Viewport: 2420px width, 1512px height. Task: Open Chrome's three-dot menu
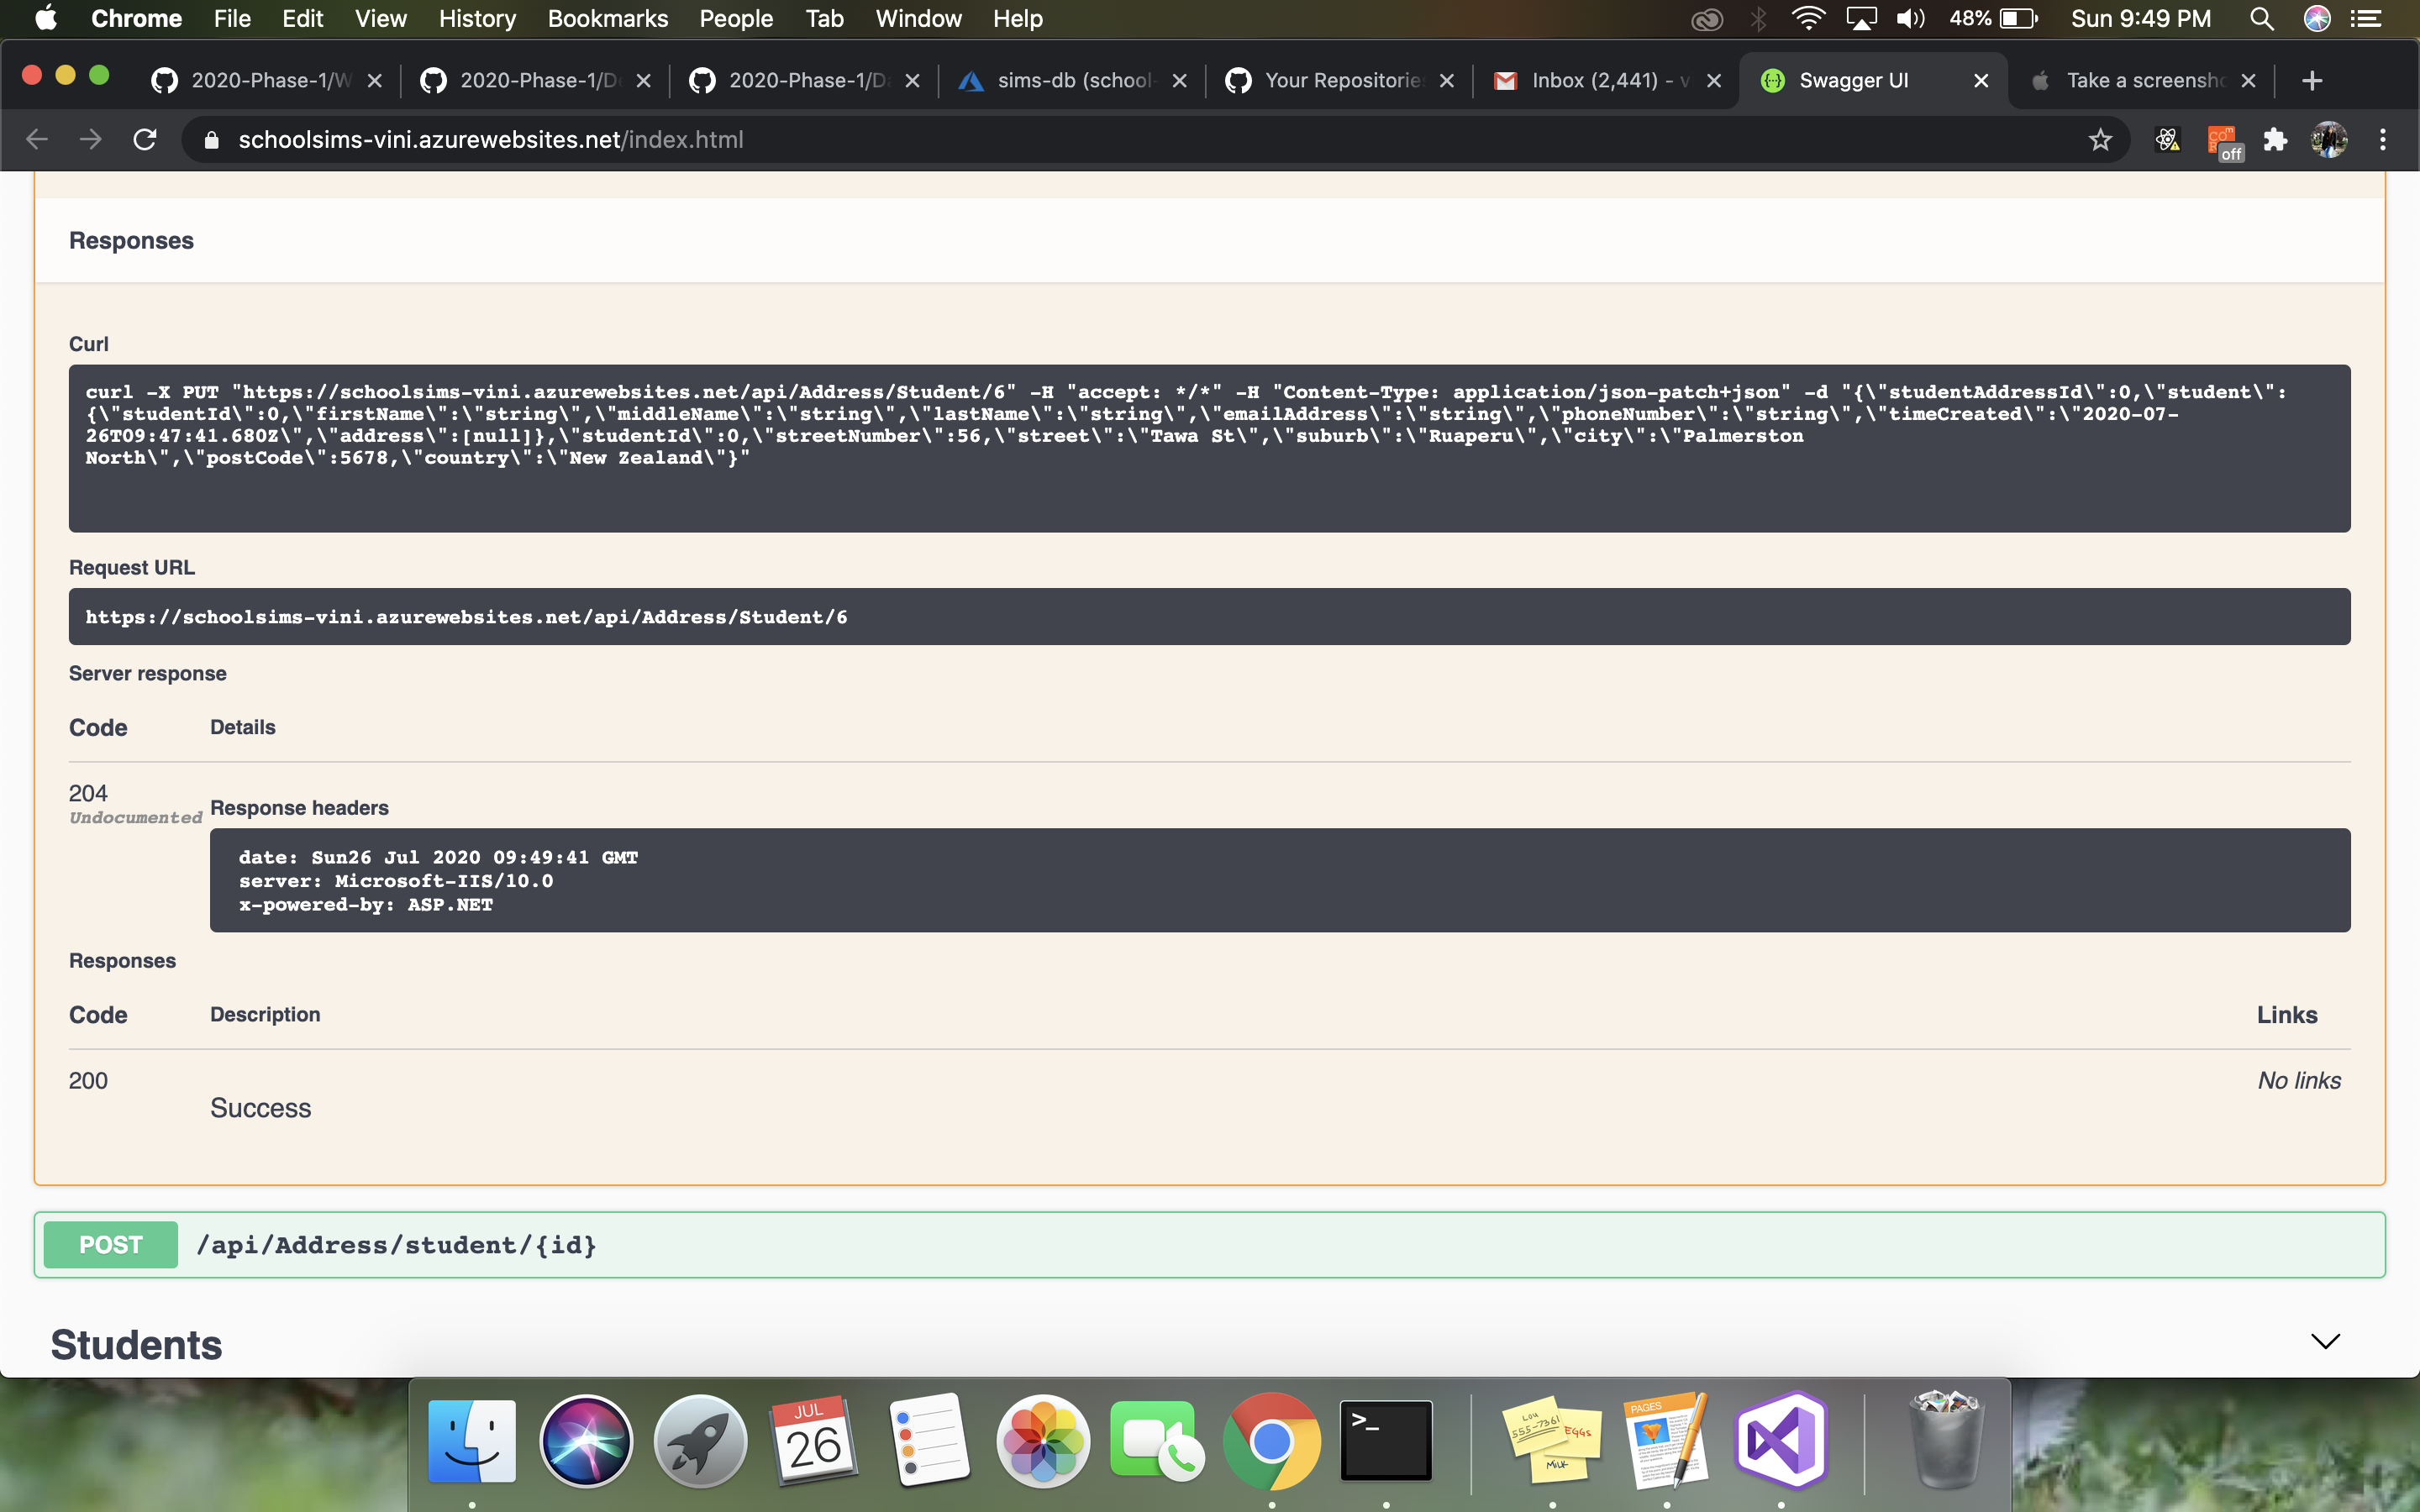pyautogui.click(x=2383, y=140)
